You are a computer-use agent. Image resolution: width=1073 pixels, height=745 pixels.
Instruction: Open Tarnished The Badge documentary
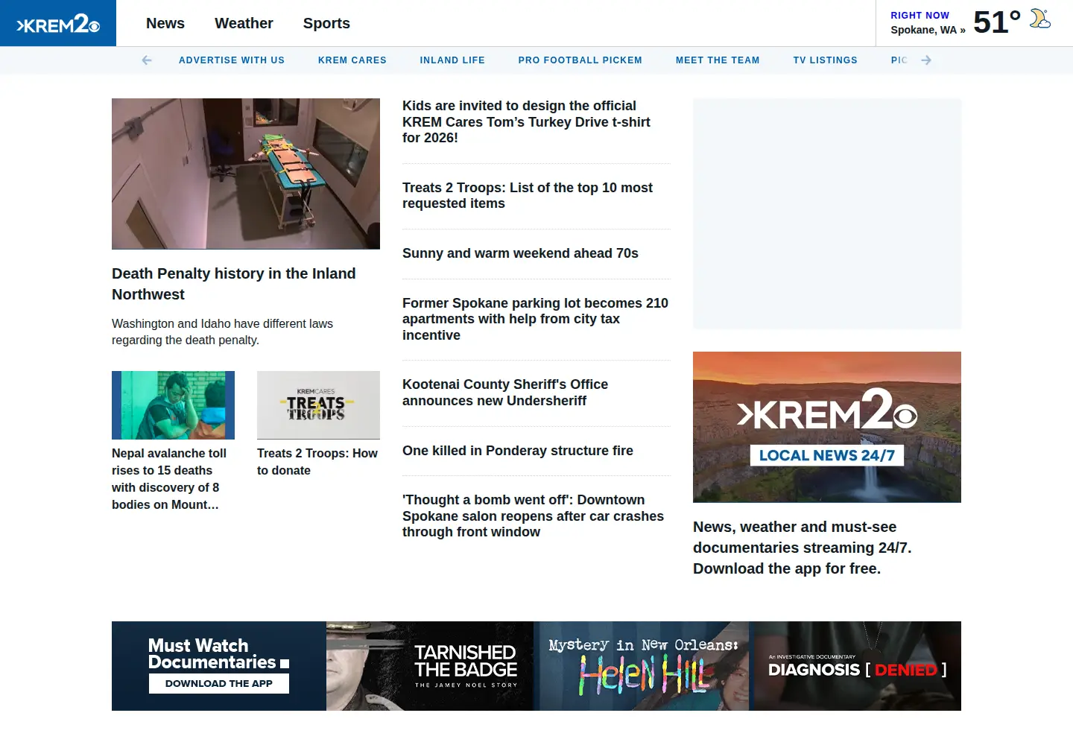[x=430, y=666]
